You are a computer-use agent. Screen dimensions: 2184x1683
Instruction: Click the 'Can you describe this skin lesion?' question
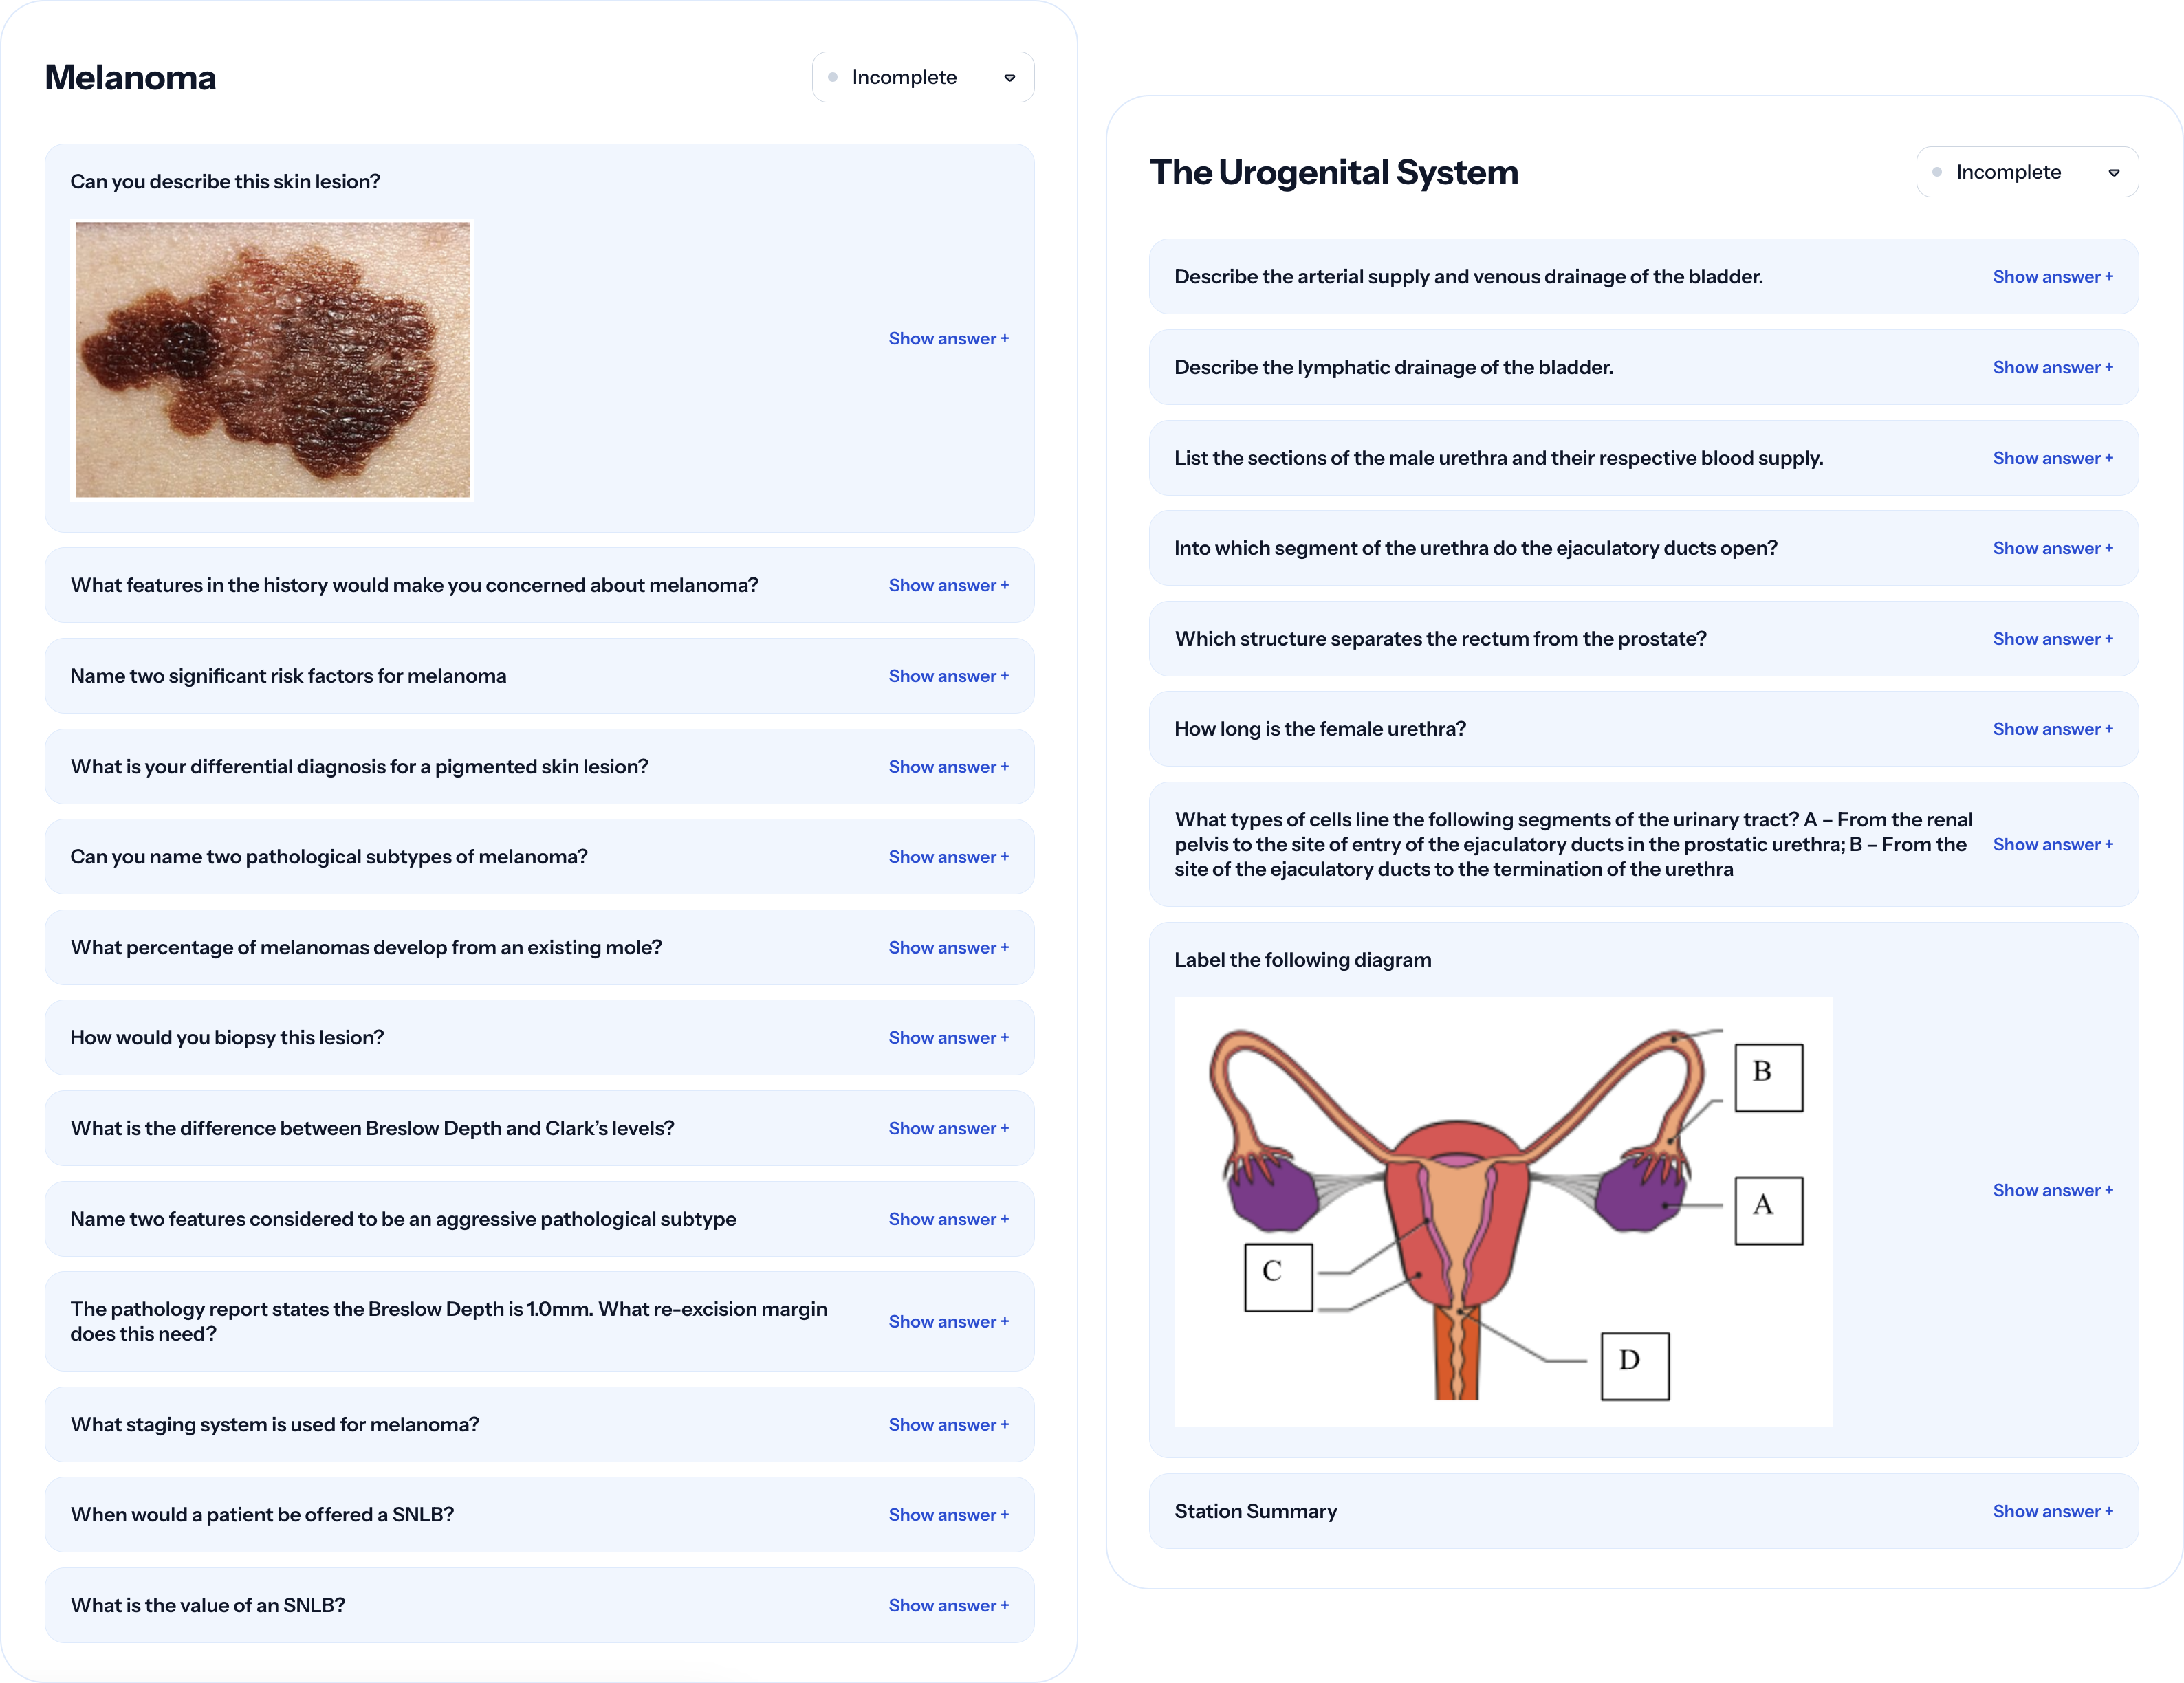click(x=225, y=182)
